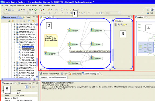This screenshot has height=101, width=155.
Task: Click the second Remote Systems toolbar icon
Action: click(x=13, y=21)
